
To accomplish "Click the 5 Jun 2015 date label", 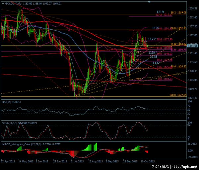I will [42, 161].
